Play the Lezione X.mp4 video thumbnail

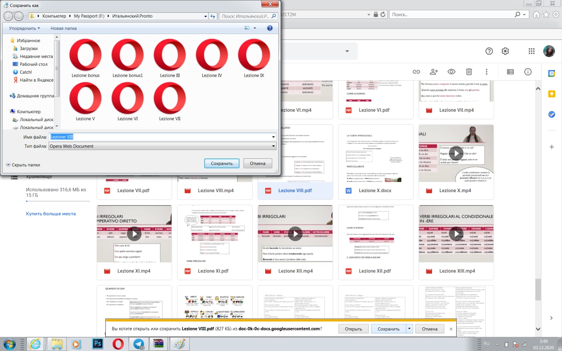pyautogui.click(x=456, y=153)
